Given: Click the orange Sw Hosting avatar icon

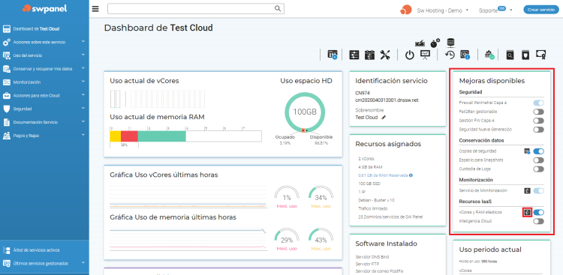Looking at the screenshot, I should coord(405,10).
